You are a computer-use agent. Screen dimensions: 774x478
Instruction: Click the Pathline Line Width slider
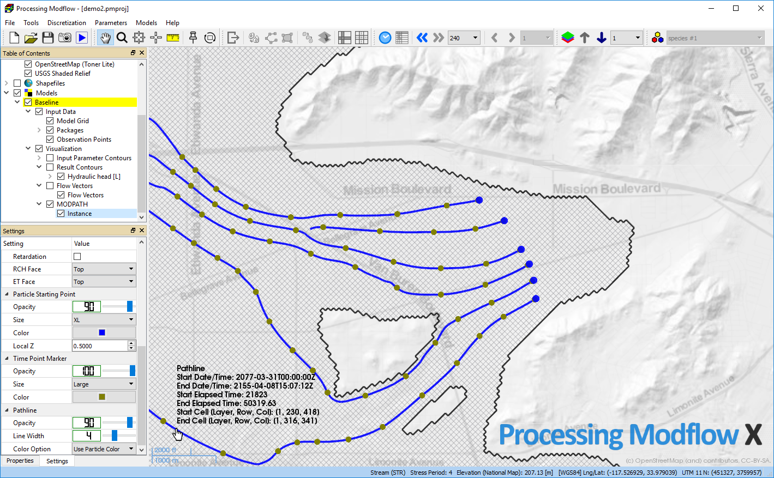[x=119, y=435]
